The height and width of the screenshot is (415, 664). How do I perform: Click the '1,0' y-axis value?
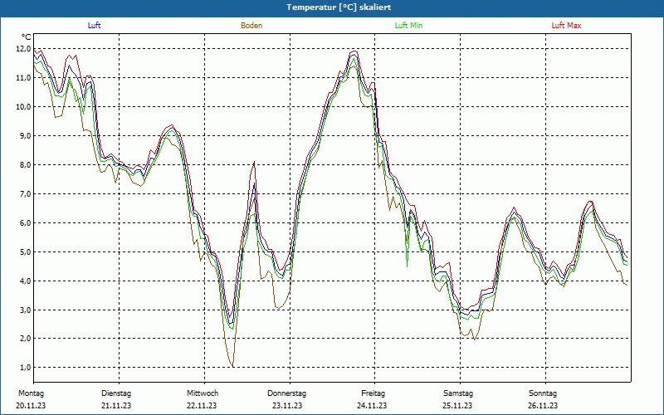[26, 367]
